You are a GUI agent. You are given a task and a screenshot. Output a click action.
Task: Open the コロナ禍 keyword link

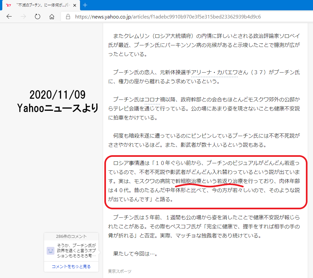pos(152,99)
